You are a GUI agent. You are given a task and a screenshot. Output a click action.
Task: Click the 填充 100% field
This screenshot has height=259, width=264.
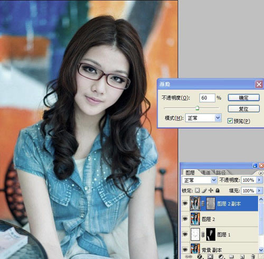248,191
